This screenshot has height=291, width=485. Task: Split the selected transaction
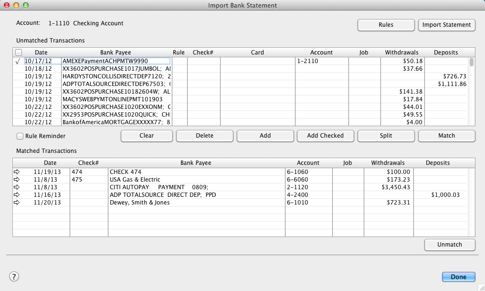coord(386,136)
